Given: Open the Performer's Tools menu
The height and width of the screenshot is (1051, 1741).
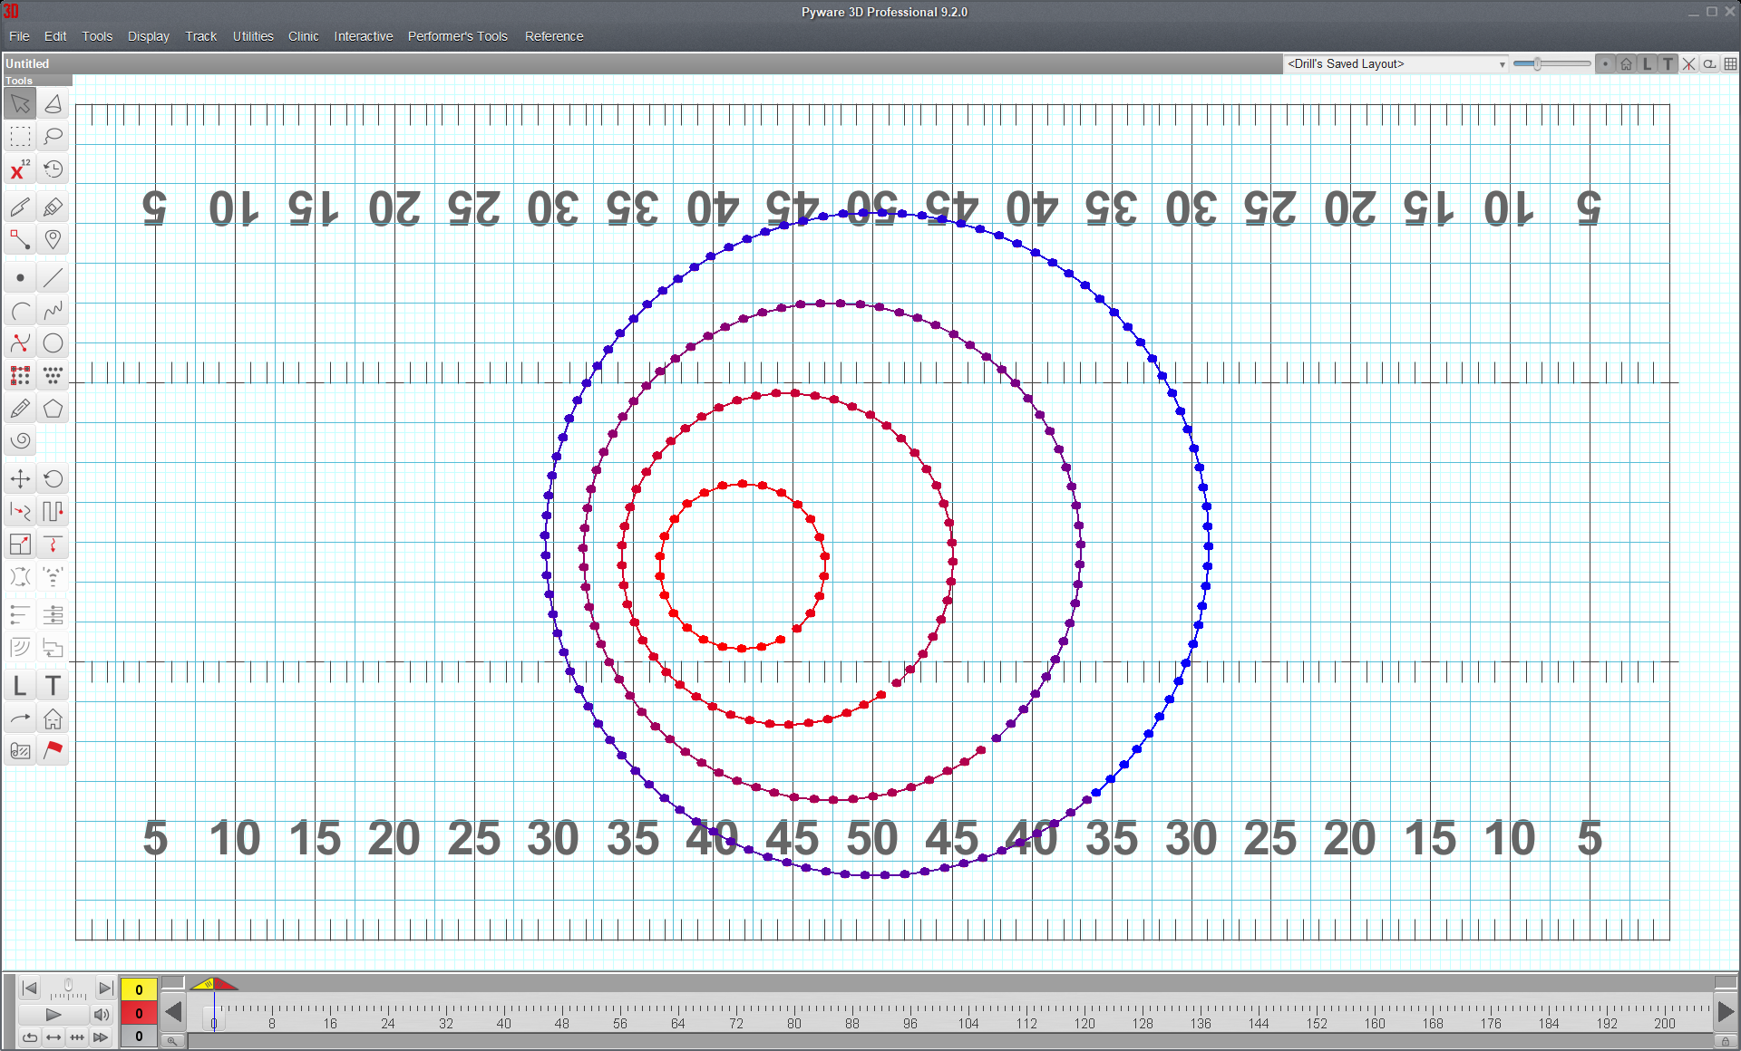Looking at the screenshot, I should [x=457, y=36].
